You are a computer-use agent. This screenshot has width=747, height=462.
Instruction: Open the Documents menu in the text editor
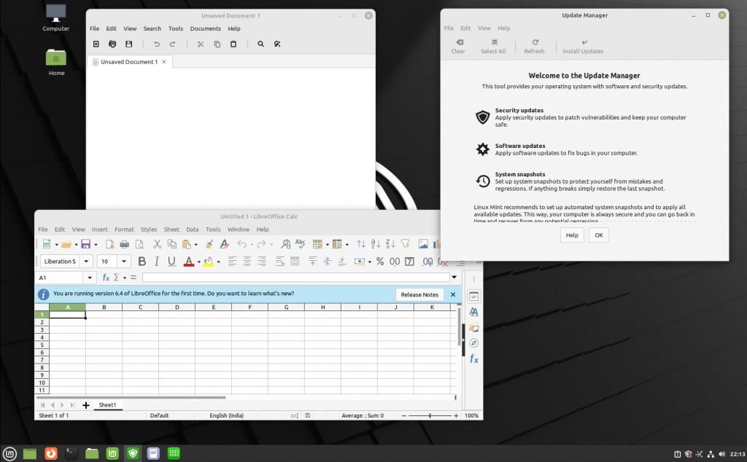pyautogui.click(x=205, y=28)
